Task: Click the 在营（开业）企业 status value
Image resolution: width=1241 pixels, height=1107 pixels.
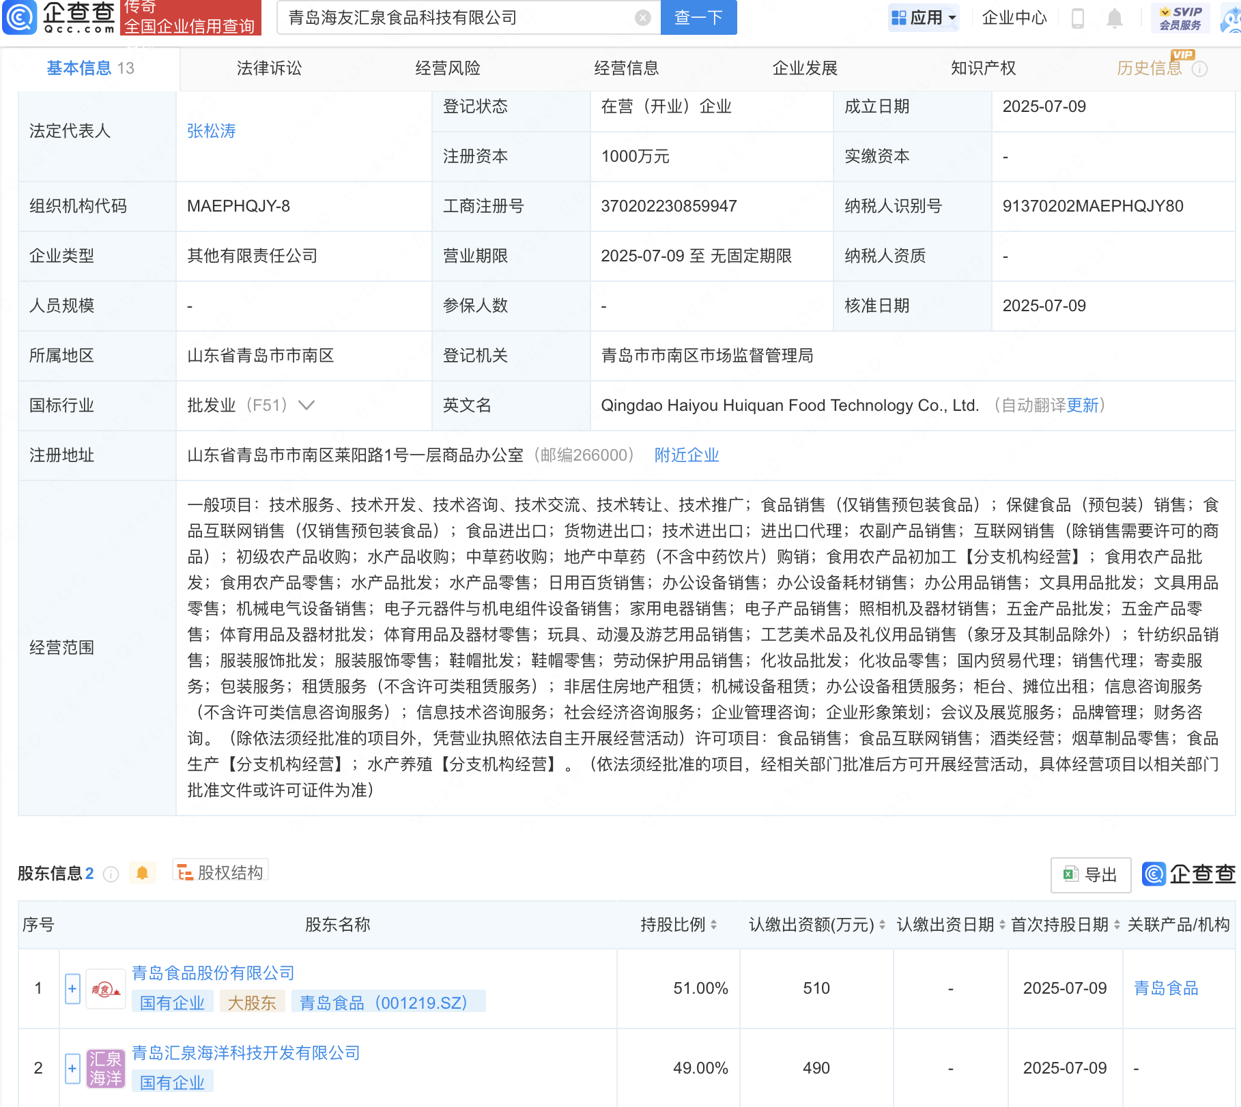Action: (666, 106)
